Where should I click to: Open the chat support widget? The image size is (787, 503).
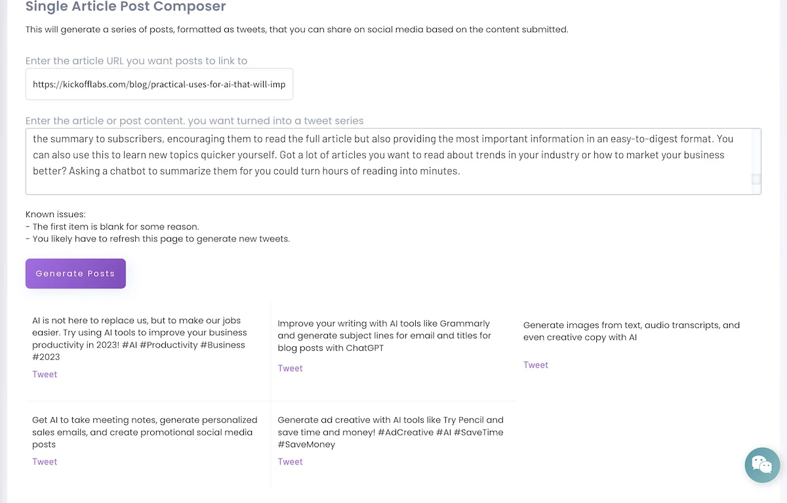[x=762, y=465]
